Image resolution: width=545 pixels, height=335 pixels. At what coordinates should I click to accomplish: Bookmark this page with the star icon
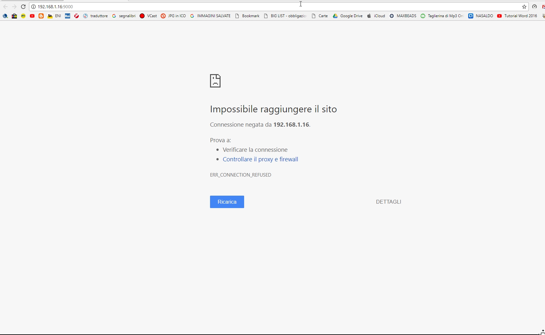(x=524, y=7)
